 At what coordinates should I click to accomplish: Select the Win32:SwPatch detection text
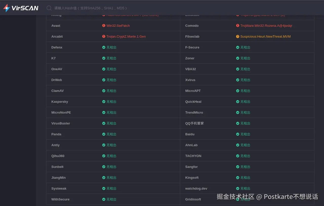pos(118,26)
